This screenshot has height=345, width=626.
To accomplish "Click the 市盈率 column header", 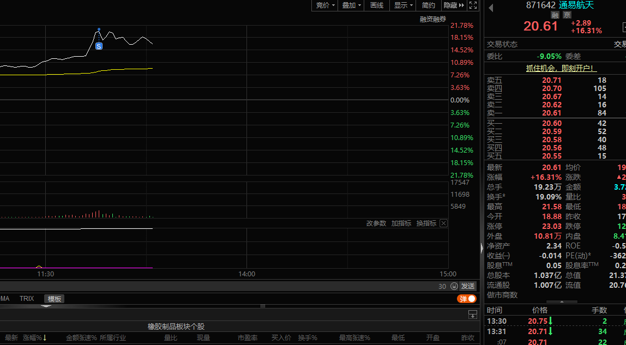I will (246, 337).
